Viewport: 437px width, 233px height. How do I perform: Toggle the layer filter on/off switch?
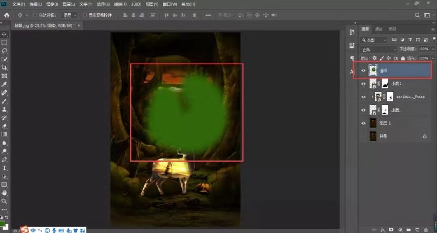click(433, 39)
